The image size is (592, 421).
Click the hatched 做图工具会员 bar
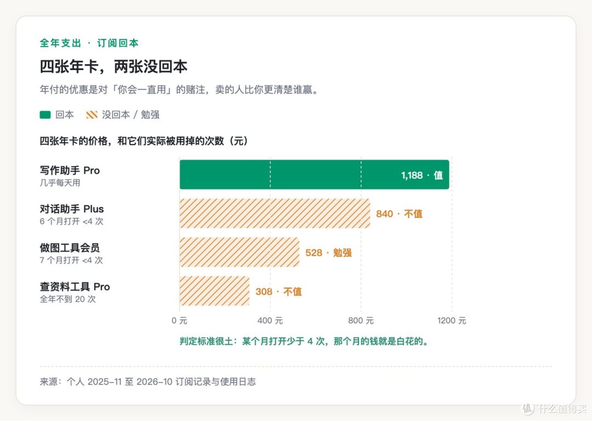240,252
